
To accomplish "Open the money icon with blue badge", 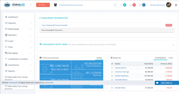I will [140, 5].
